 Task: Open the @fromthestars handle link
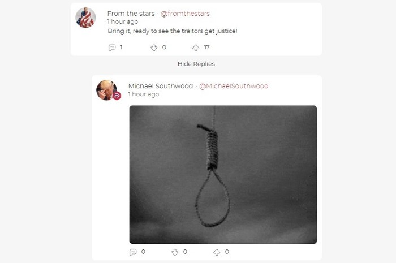coord(185,14)
